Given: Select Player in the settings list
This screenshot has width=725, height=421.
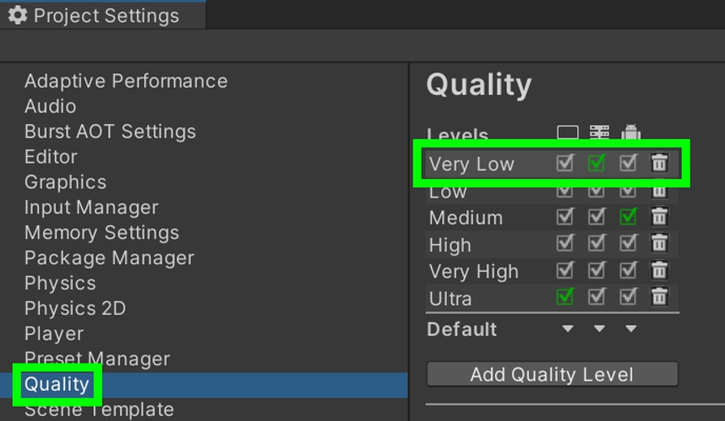Looking at the screenshot, I should [54, 334].
